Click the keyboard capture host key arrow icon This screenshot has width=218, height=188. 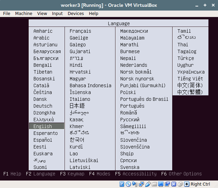click(187, 184)
